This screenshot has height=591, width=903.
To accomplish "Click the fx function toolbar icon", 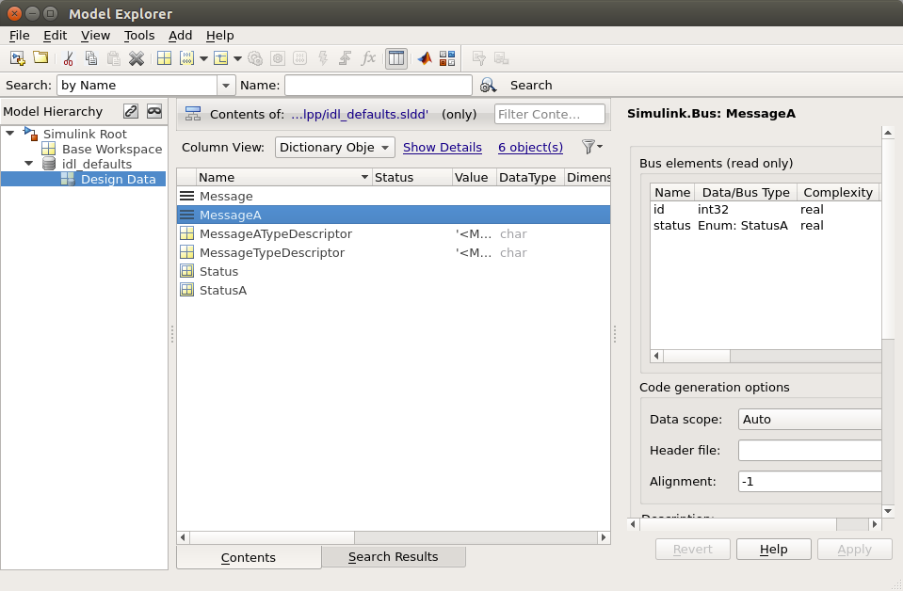I will [368, 58].
